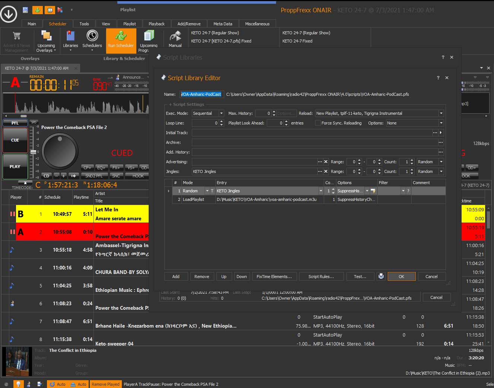Browse for Initial Track with the ellipsis
This screenshot has height=388, width=494.
(435, 133)
